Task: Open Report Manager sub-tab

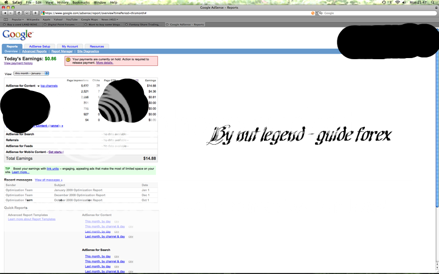Action: click(62, 52)
